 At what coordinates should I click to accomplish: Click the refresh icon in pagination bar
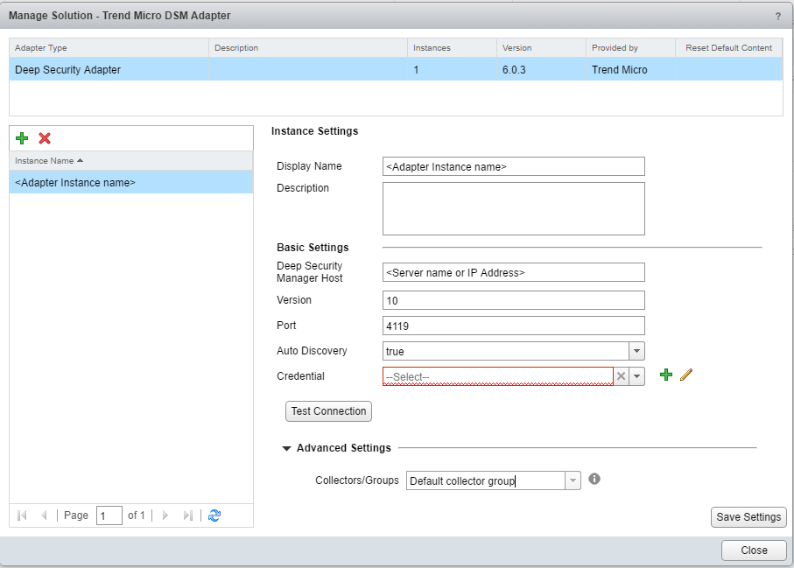pyautogui.click(x=214, y=515)
